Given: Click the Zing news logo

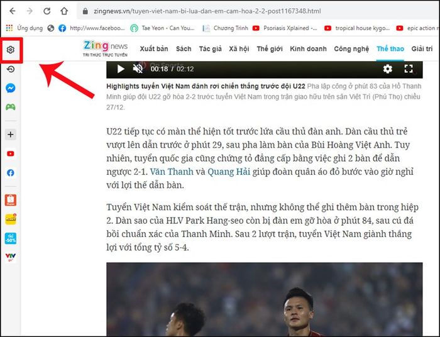Looking at the screenshot, I should click(x=105, y=48).
